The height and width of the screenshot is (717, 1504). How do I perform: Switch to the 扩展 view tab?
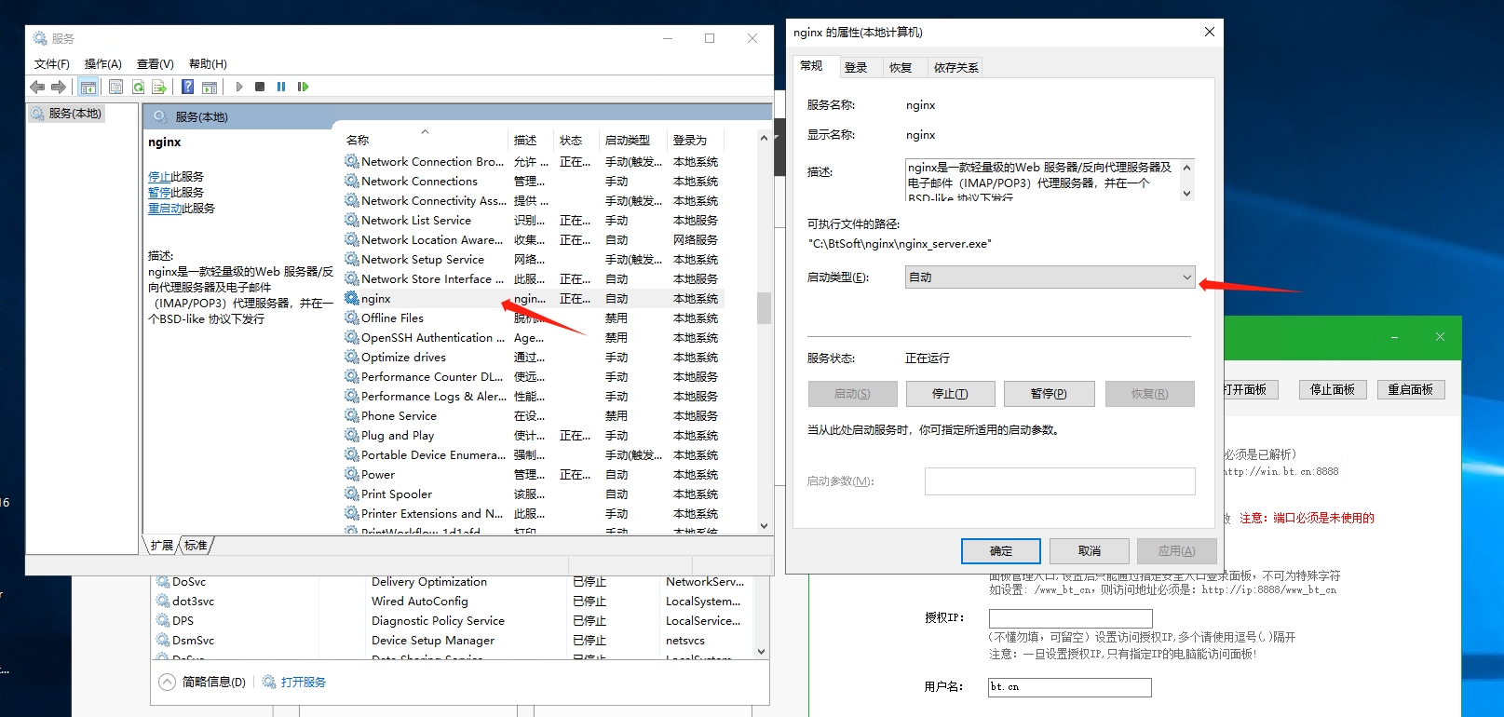pyautogui.click(x=161, y=545)
